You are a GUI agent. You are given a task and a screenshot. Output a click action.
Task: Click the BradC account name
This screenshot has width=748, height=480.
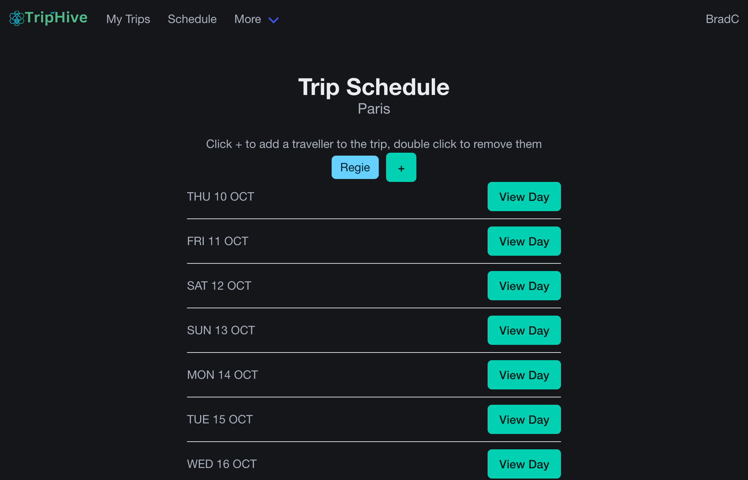(722, 19)
